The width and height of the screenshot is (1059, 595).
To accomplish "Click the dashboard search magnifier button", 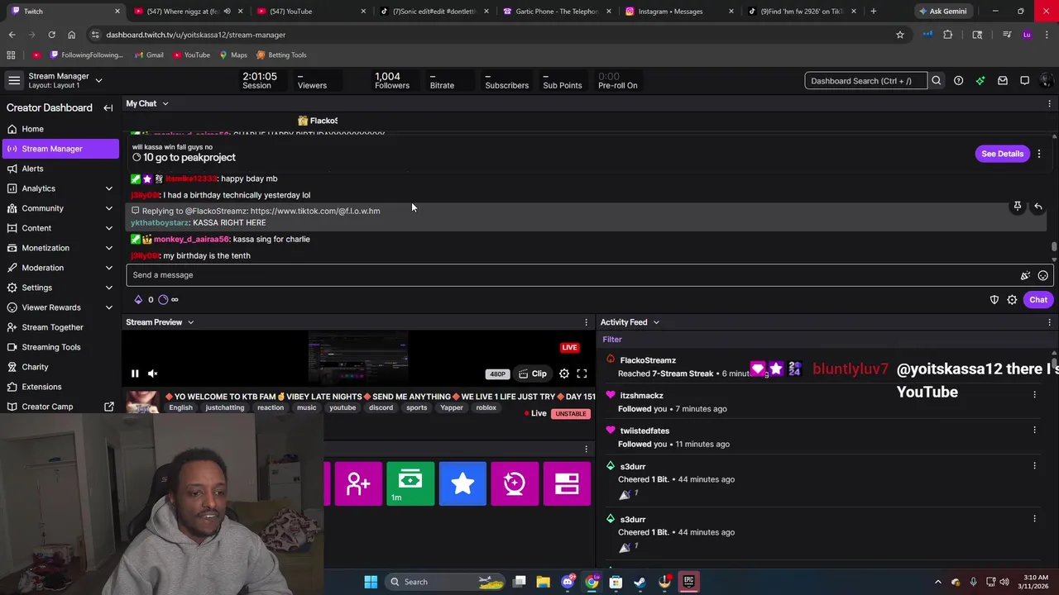I will coord(937,81).
